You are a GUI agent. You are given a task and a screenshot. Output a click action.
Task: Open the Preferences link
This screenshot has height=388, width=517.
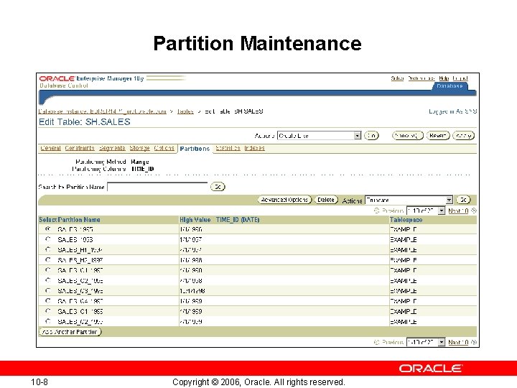(421, 78)
